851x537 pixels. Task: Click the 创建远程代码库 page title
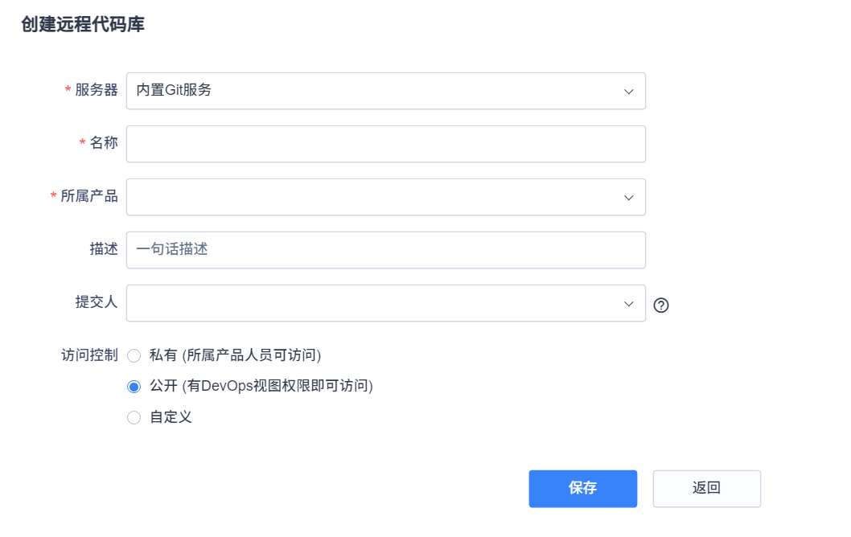click(x=83, y=24)
